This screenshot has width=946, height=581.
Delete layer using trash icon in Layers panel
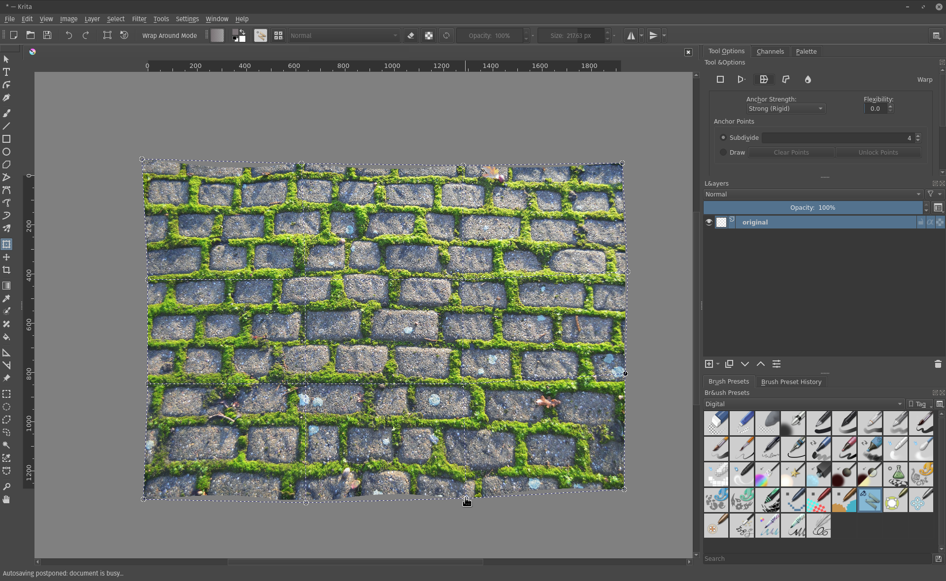[938, 364]
